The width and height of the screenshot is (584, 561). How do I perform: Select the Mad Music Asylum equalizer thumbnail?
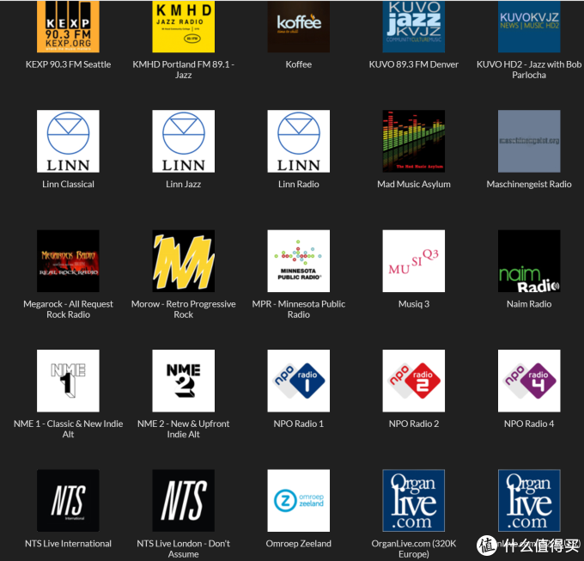point(414,141)
